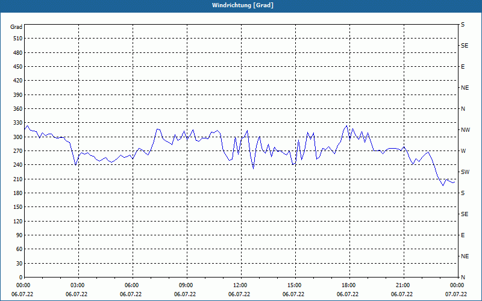
Task: Click the 03:00 time axis label
Action: click(x=77, y=285)
